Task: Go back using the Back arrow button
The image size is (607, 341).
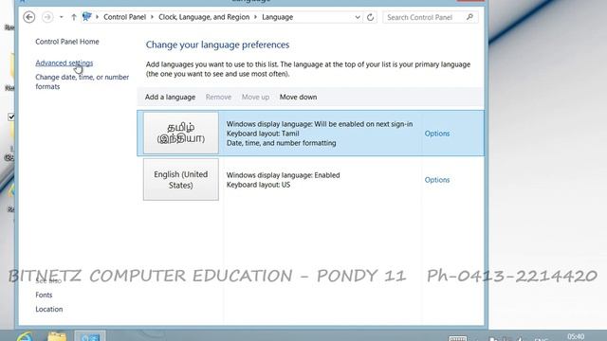Action: tap(29, 17)
